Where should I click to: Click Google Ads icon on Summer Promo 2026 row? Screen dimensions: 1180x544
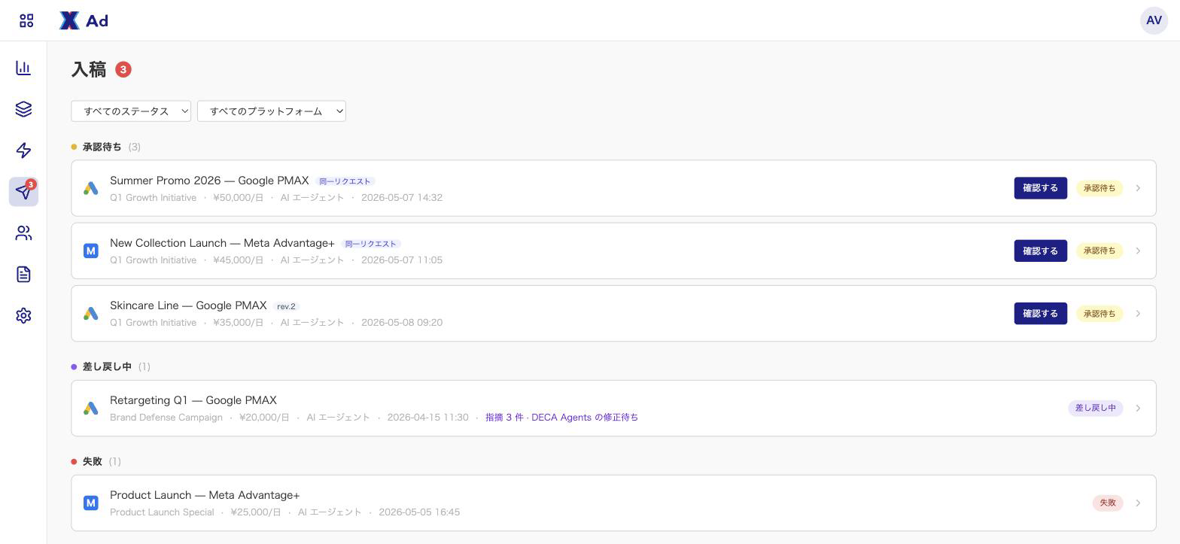click(91, 188)
